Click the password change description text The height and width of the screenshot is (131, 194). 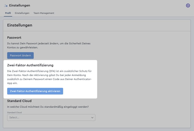pyautogui.click(x=49, y=45)
